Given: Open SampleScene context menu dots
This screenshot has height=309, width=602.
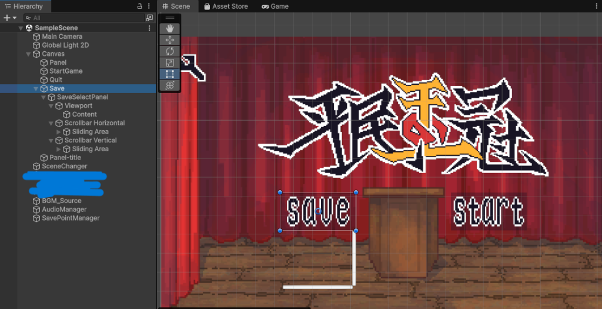Looking at the screenshot, I should tap(149, 28).
